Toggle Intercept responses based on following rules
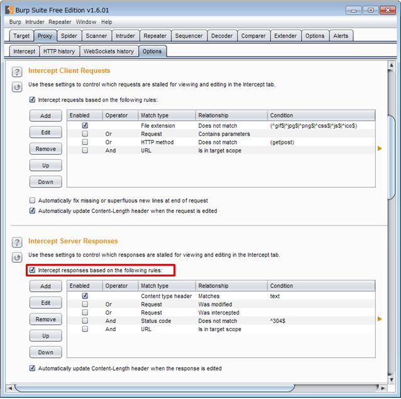The height and width of the screenshot is (399, 401). [x=32, y=270]
